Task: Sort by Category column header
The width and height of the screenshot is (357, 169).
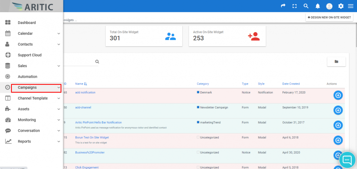Action: pyautogui.click(x=203, y=84)
